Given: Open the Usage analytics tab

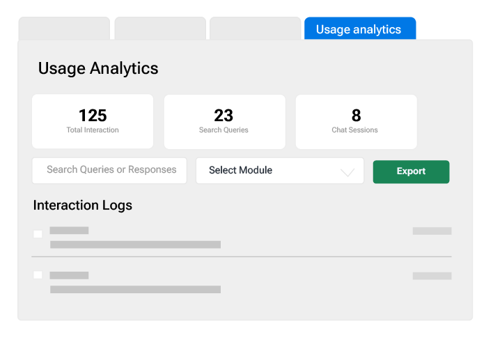Looking at the screenshot, I should pyautogui.click(x=359, y=29).
